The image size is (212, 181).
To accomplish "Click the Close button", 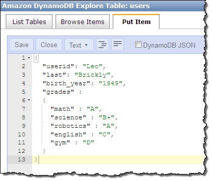I will coord(49,45).
